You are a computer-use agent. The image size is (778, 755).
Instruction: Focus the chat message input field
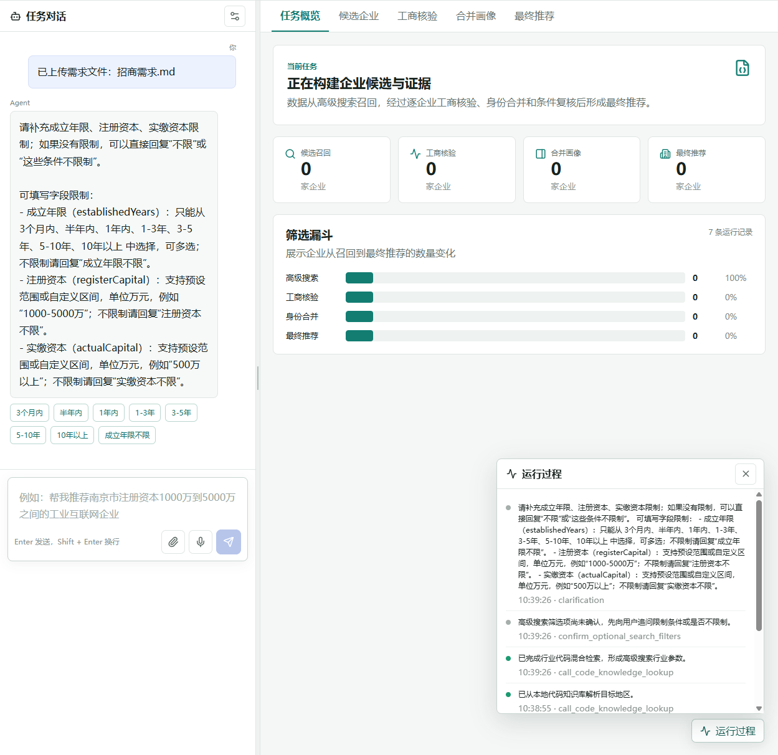(x=128, y=506)
